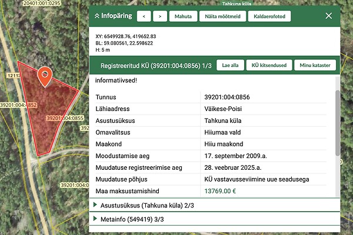Open the Minu kataster link
Viewport: 353px width, 235px height.
315,65
